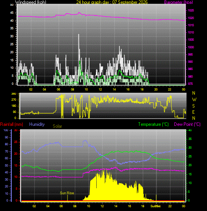Click hour 10 on the lower chart time axis
The height and width of the screenshot is (211, 207).
88,206
